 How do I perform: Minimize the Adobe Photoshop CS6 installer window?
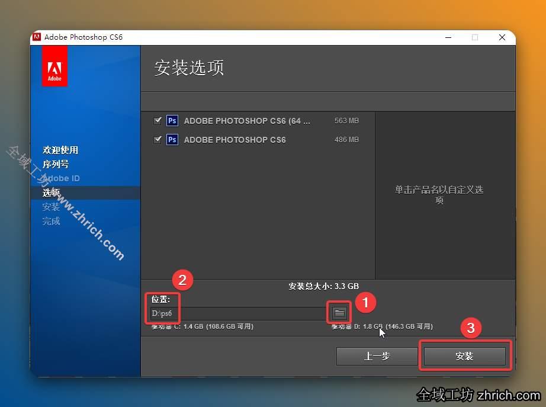(x=448, y=37)
